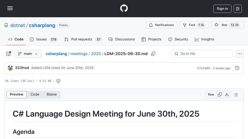Expand the file tree side panel

click(x=8, y=54)
